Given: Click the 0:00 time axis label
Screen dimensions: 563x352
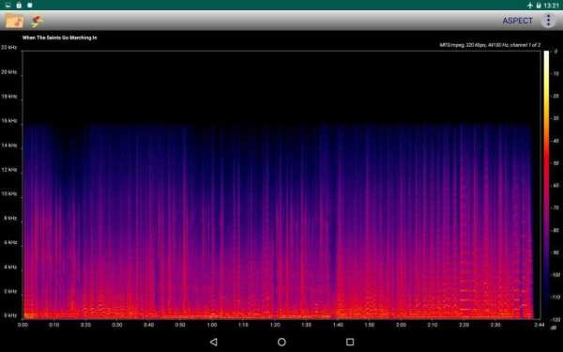Looking at the screenshot, I should [x=23, y=325].
